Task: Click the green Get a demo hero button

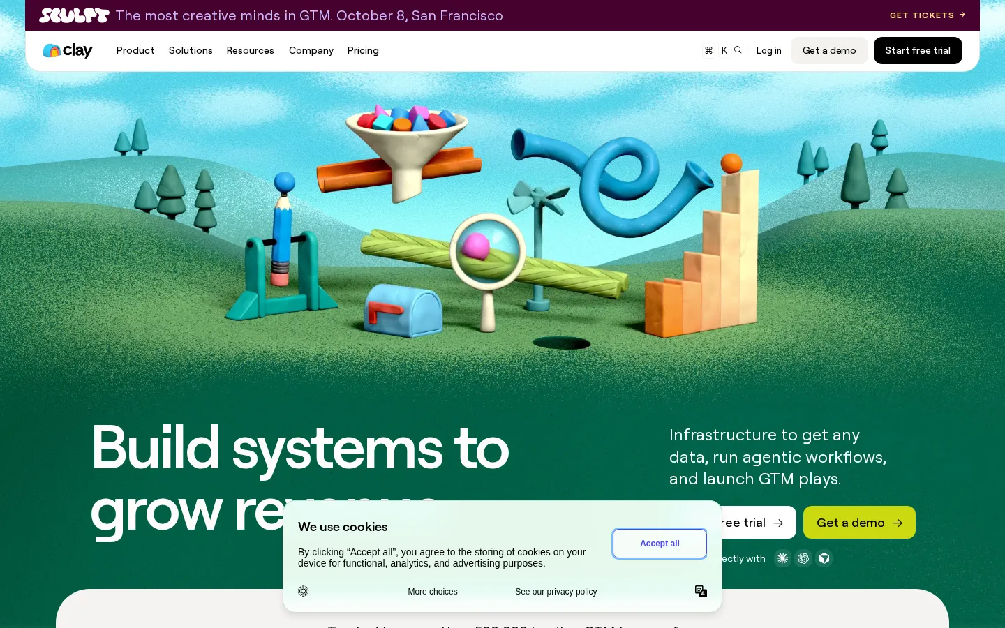Action: point(859,523)
